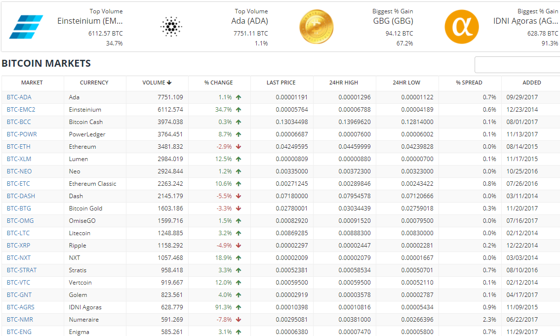
Task: Click the IDNI Agoras (AG... biggest gain title
Action: point(525,21)
